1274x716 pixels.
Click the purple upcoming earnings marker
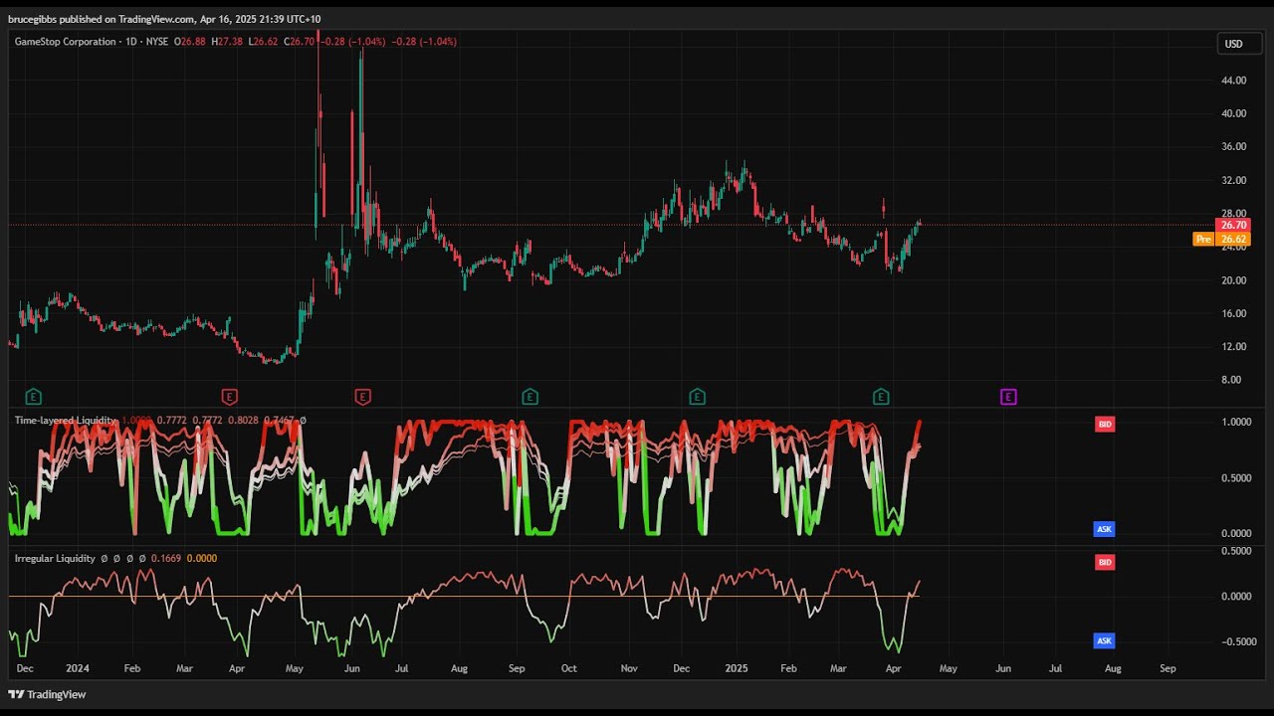point(1007,397)
